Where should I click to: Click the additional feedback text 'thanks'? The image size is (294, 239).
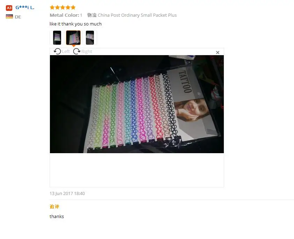[x=57, y=217]
